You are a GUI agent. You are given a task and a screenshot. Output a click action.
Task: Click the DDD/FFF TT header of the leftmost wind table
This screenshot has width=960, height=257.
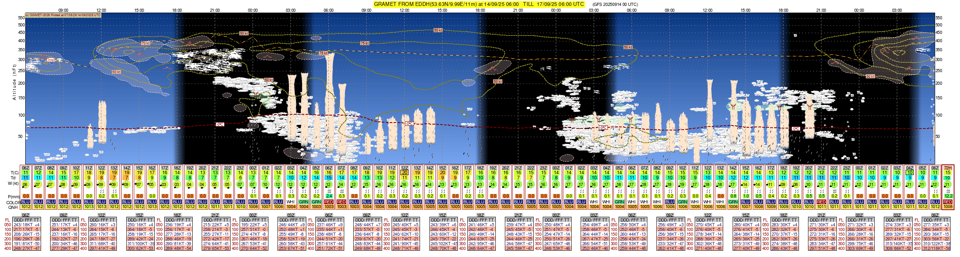coord(26,220)
